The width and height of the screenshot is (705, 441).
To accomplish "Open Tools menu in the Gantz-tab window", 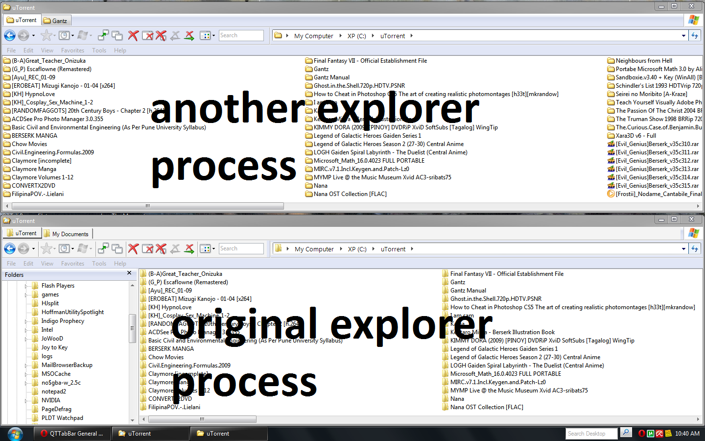I will coord(99,50).
